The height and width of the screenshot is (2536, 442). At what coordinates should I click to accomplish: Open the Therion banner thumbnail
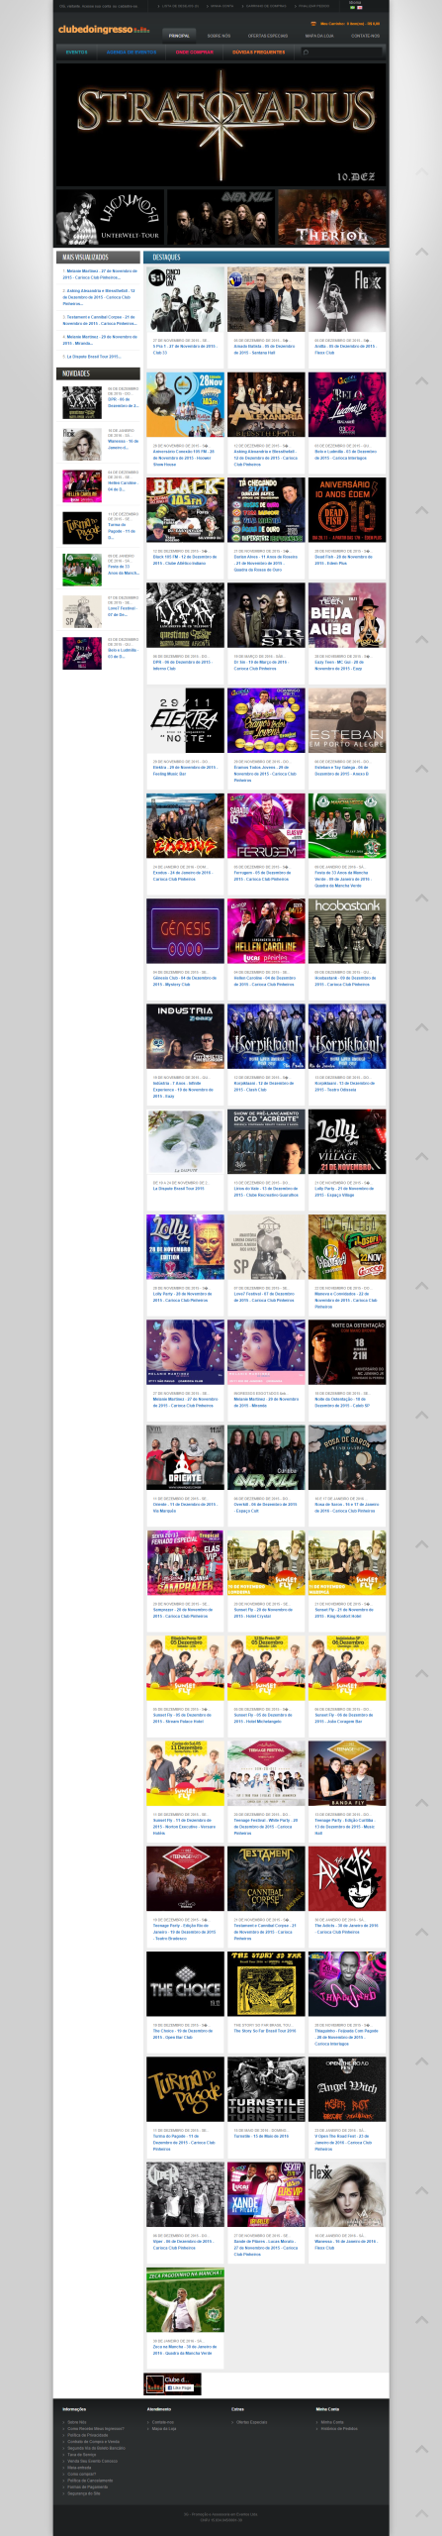pos(331,217)
